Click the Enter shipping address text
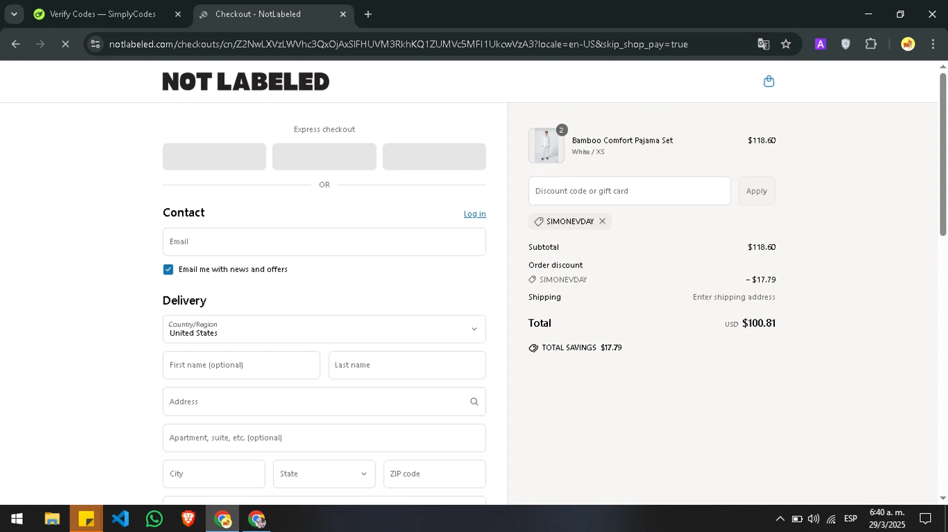 734,297
